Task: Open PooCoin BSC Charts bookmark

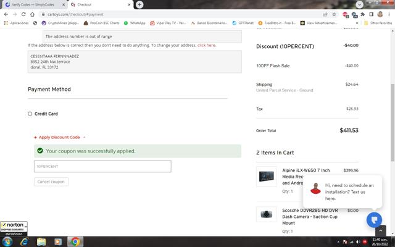Action: pos(102,23)
